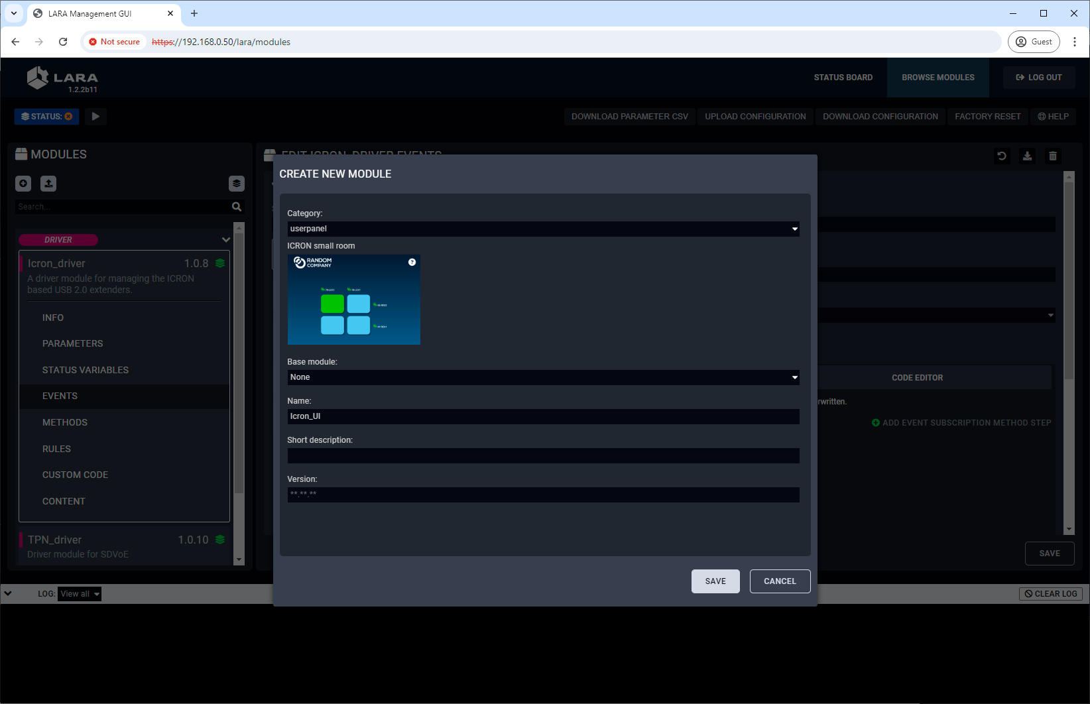Click the Version input field

pos(542,495)
